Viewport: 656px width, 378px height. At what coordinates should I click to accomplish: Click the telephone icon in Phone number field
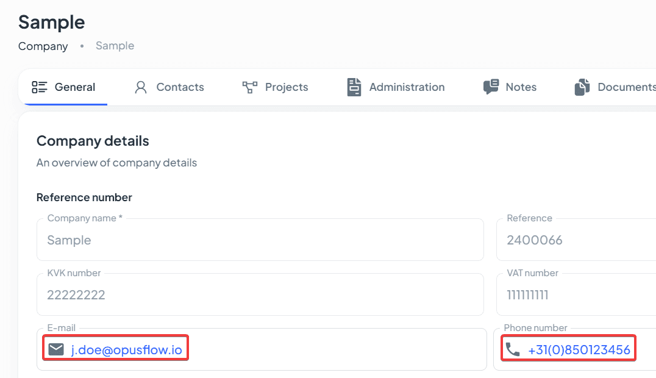click(513, 350)
